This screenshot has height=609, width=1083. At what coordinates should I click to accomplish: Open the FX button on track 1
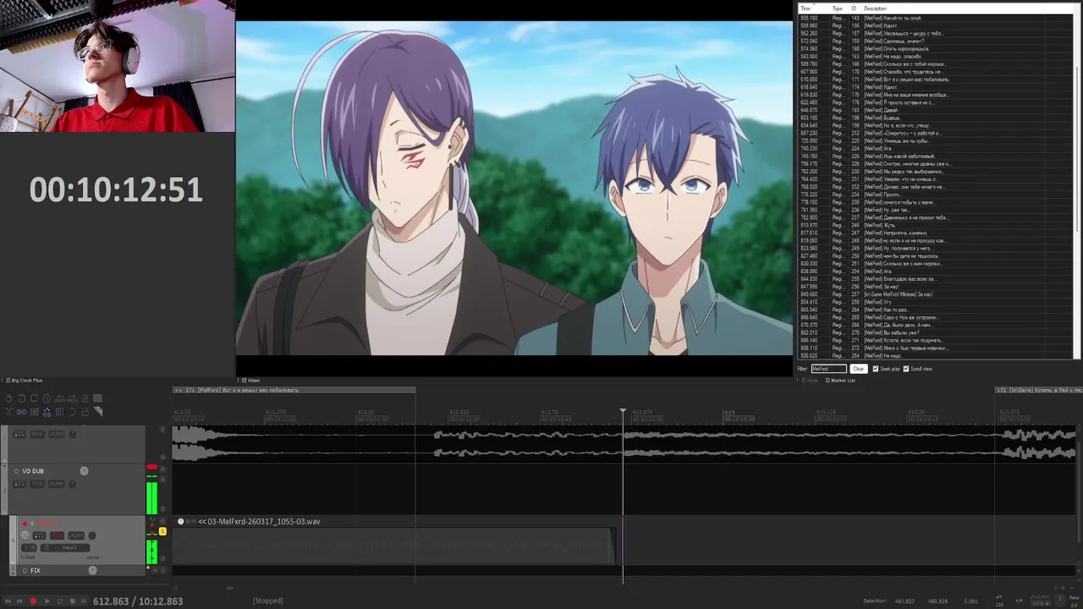point(37,434)
